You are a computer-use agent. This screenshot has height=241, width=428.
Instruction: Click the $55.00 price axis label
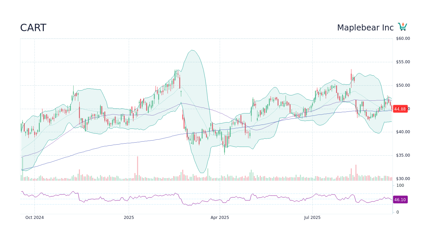403,62
